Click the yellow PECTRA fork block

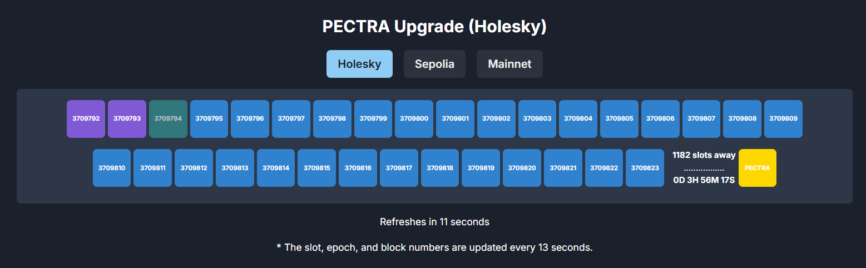(757, 168)
